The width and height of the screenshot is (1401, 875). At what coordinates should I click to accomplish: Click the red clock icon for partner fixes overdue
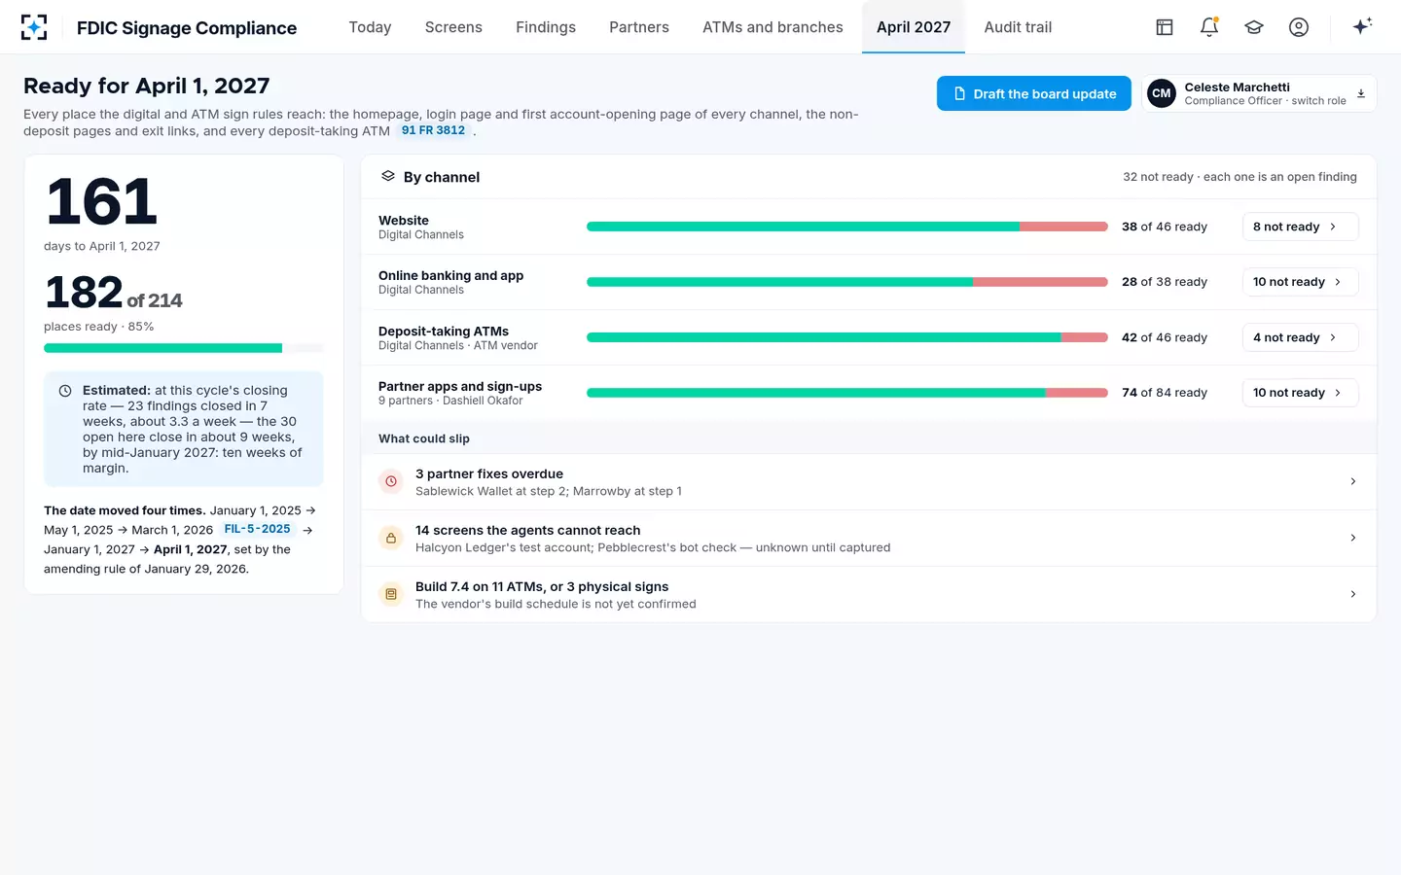(x=391, y=481)
